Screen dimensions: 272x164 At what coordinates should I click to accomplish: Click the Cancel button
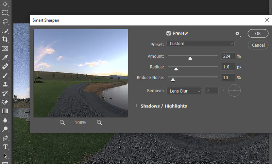click(x=258, y=45)
